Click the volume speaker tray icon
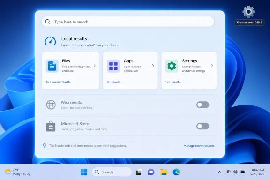This screenshot has width=270, height=180. [235, 172]
